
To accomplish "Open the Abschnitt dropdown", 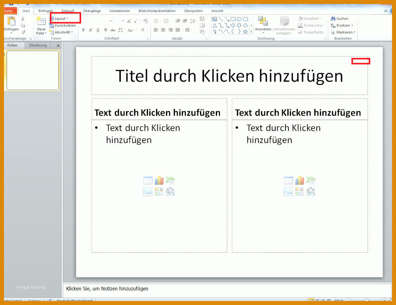I will pos(61,32).
